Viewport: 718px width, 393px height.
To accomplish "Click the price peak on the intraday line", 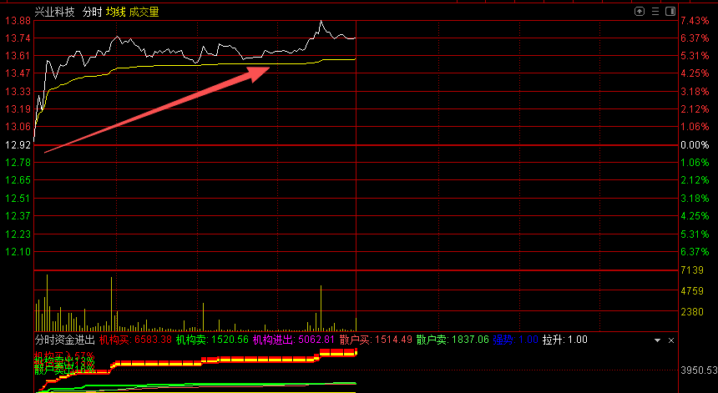I will (321, 21).
